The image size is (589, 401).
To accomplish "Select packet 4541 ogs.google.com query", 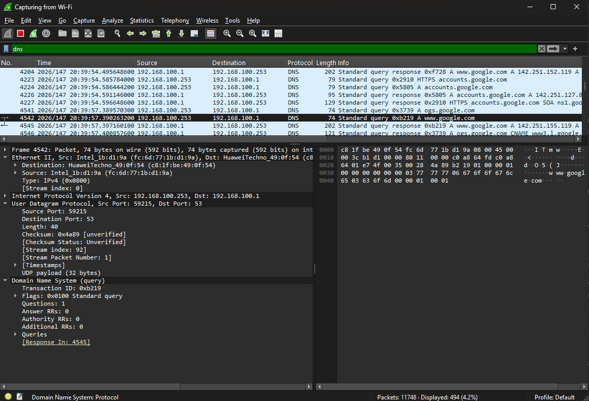I will click(x=291, y=110).
